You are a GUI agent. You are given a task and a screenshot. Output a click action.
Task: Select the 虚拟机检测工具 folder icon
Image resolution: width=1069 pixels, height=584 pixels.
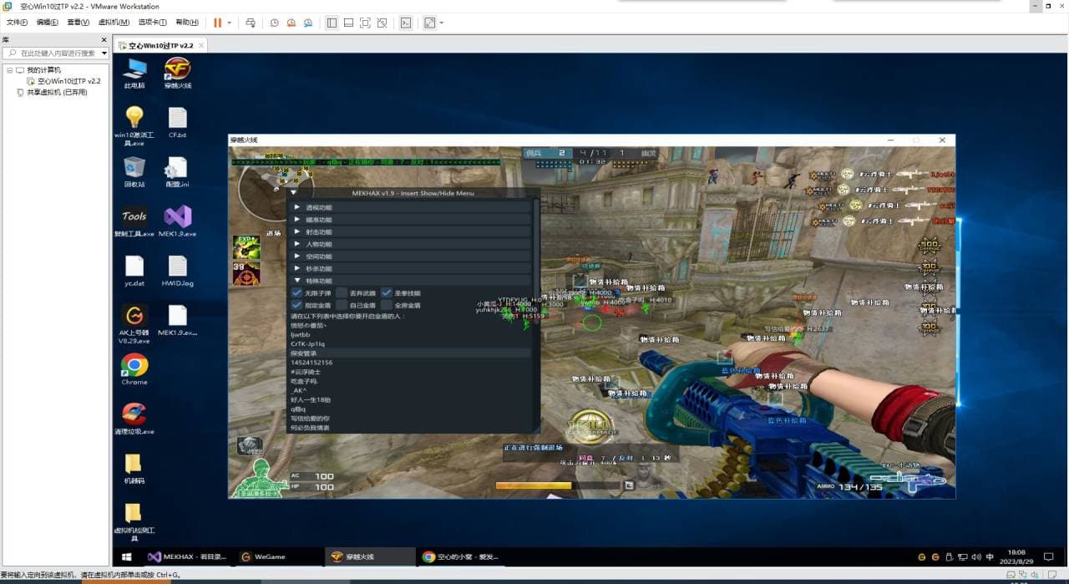[x=134, y=522]
